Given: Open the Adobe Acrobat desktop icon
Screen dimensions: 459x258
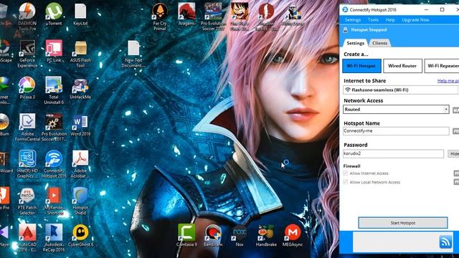Looking at the screenshot, I should (80, 164).
